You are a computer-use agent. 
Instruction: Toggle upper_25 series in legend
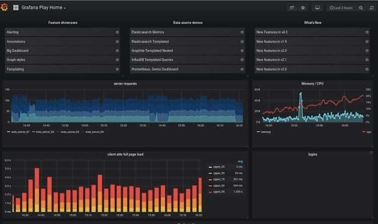tap(217, 167)
